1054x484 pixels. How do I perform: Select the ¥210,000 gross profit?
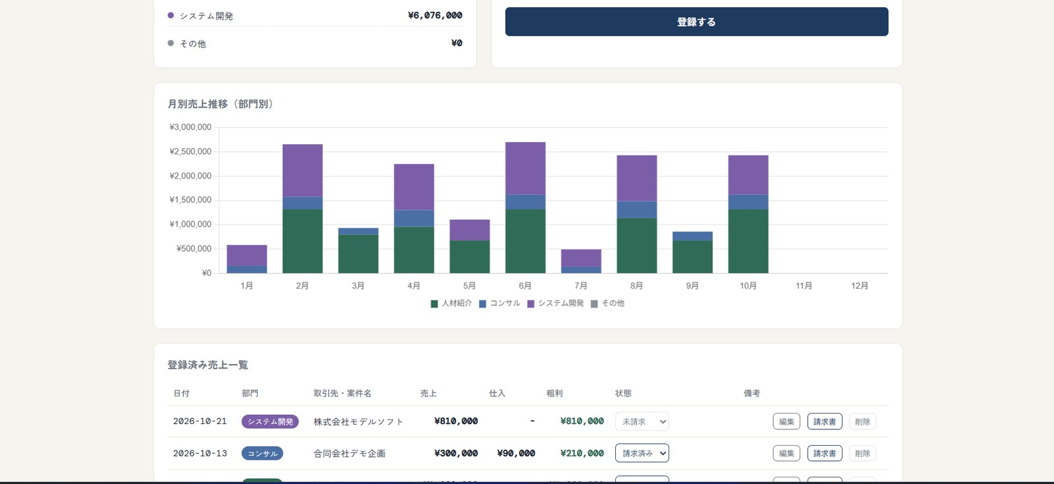[x=582, y=453]
